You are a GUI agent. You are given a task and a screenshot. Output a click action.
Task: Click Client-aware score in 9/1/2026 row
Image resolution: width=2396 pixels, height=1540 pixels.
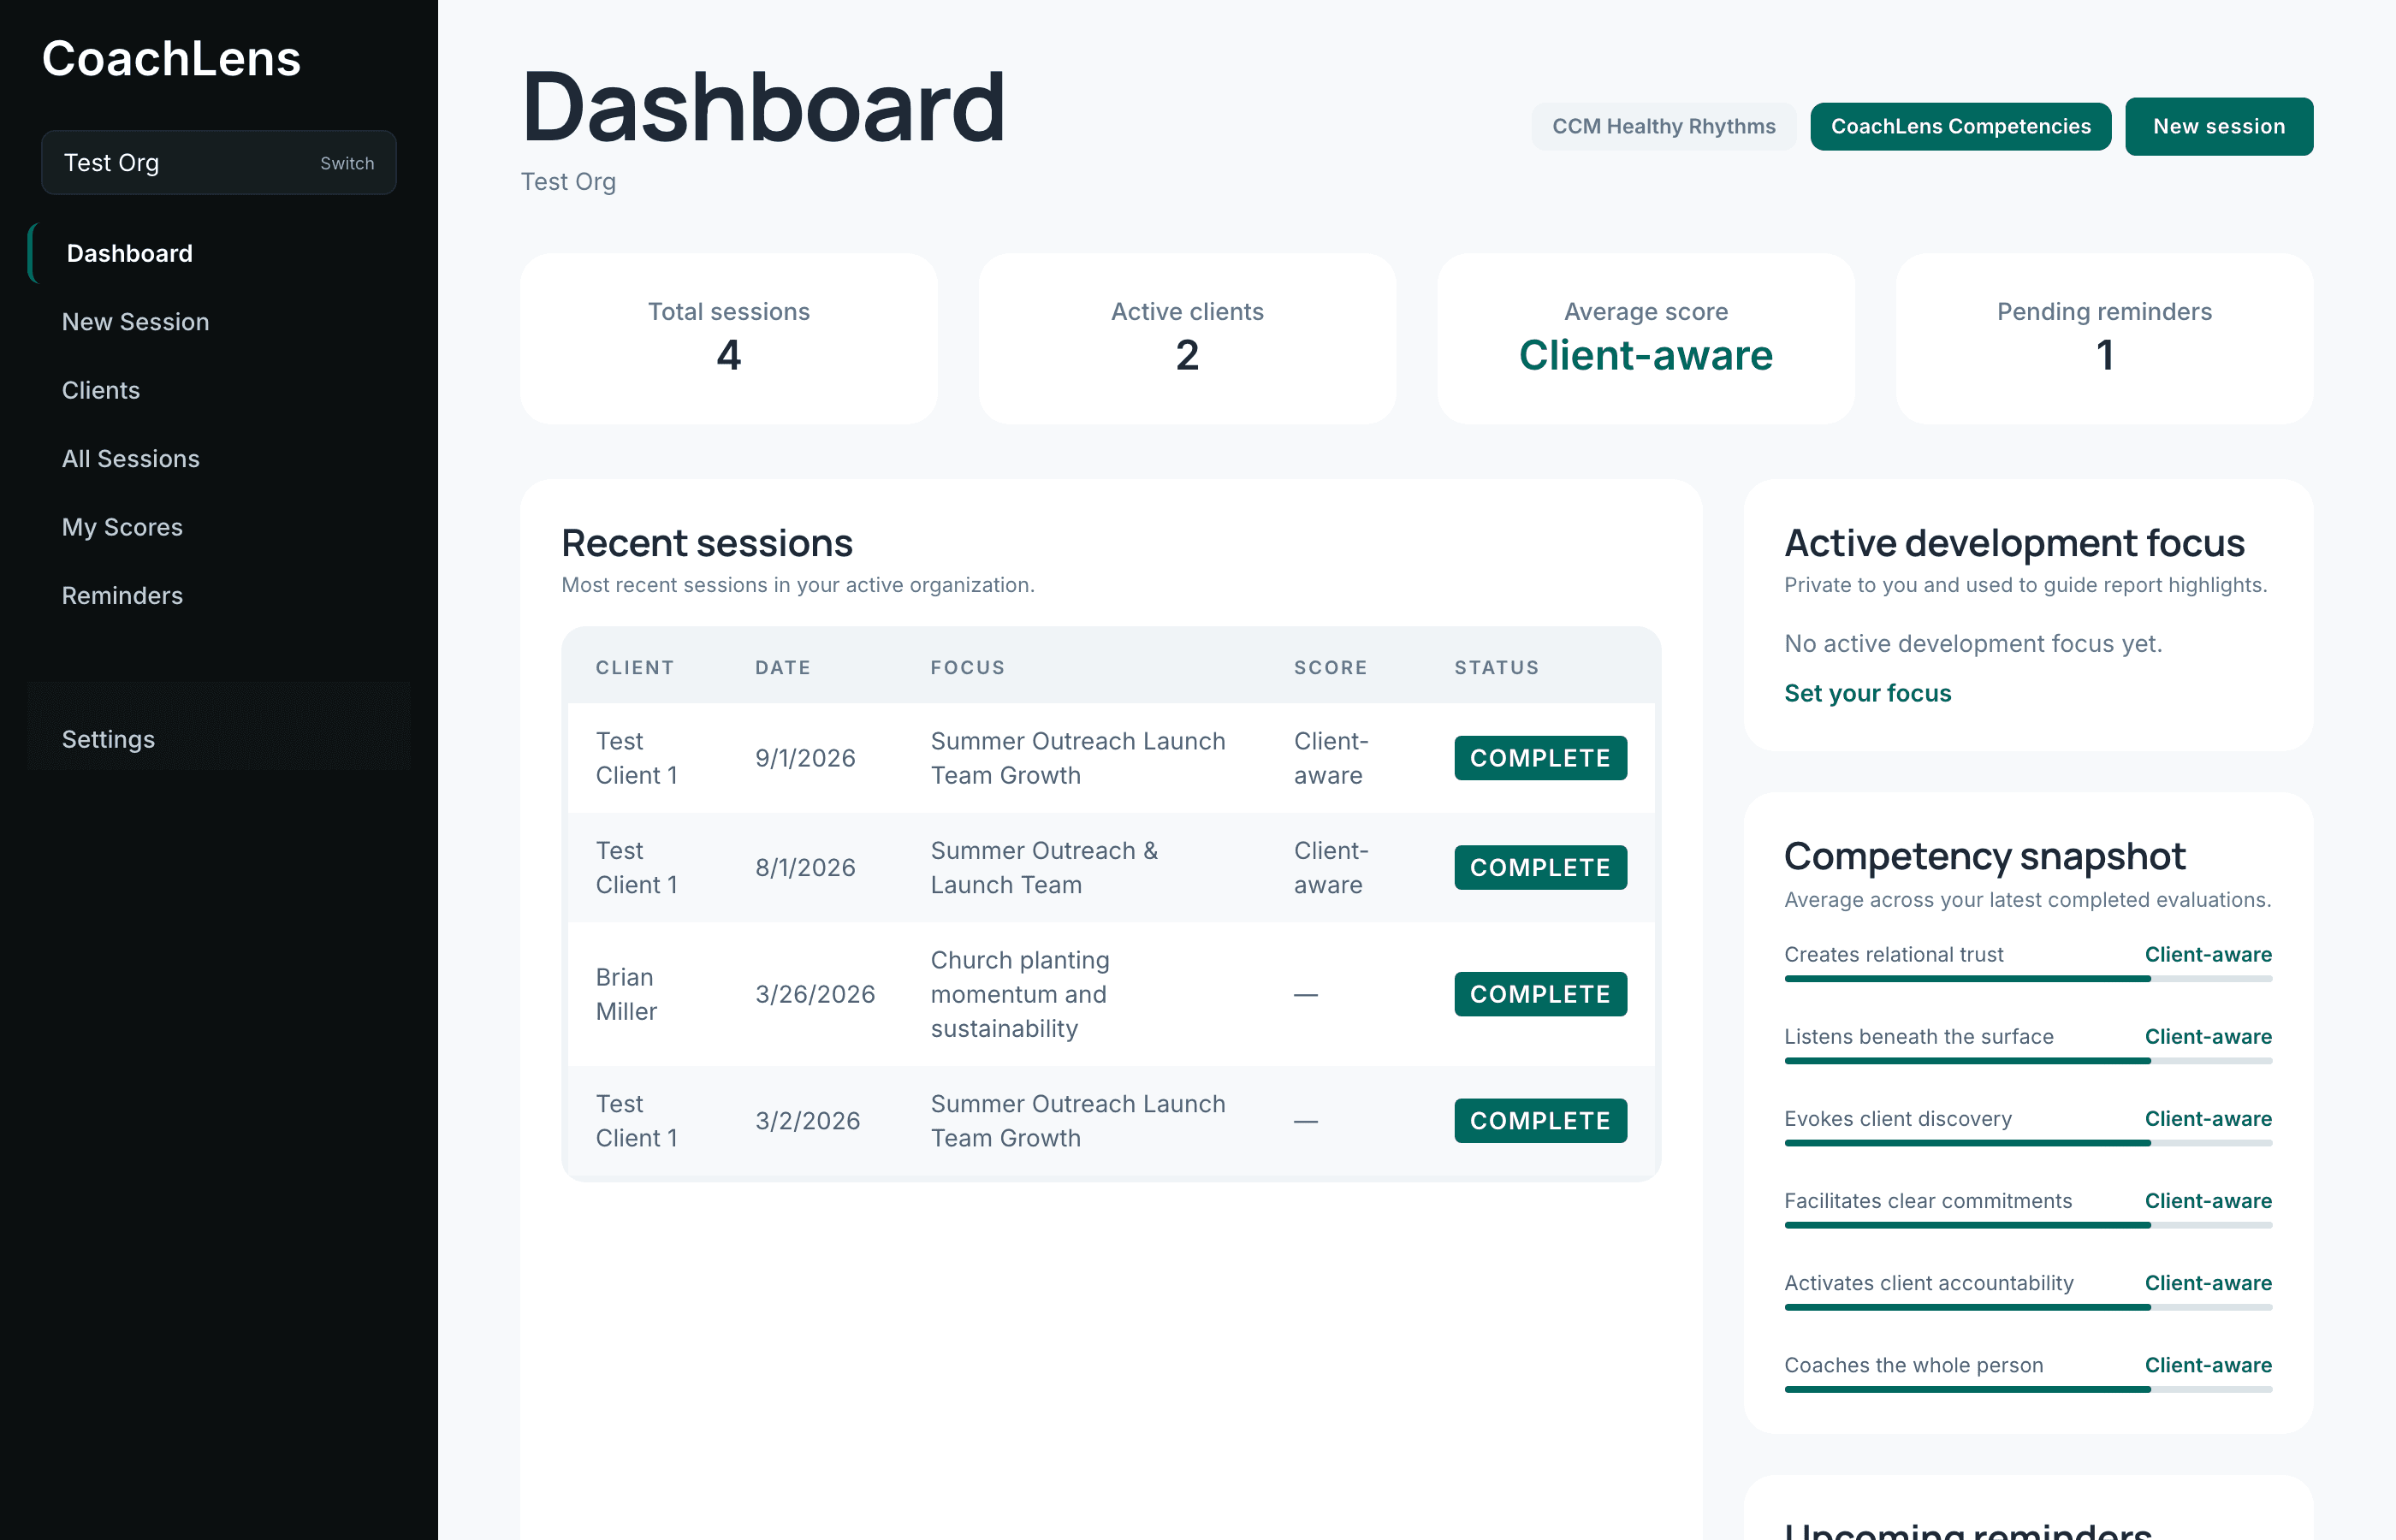[x=1331, y=758]
